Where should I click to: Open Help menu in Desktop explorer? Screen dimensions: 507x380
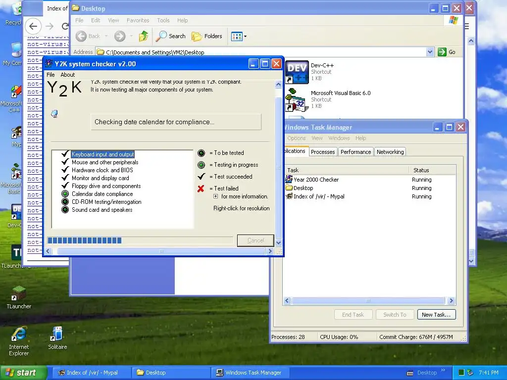[x=182, y=20]
